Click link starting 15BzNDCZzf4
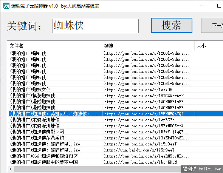Image resolution: width=223 pixels, height=173 pixels. [147, 126]
